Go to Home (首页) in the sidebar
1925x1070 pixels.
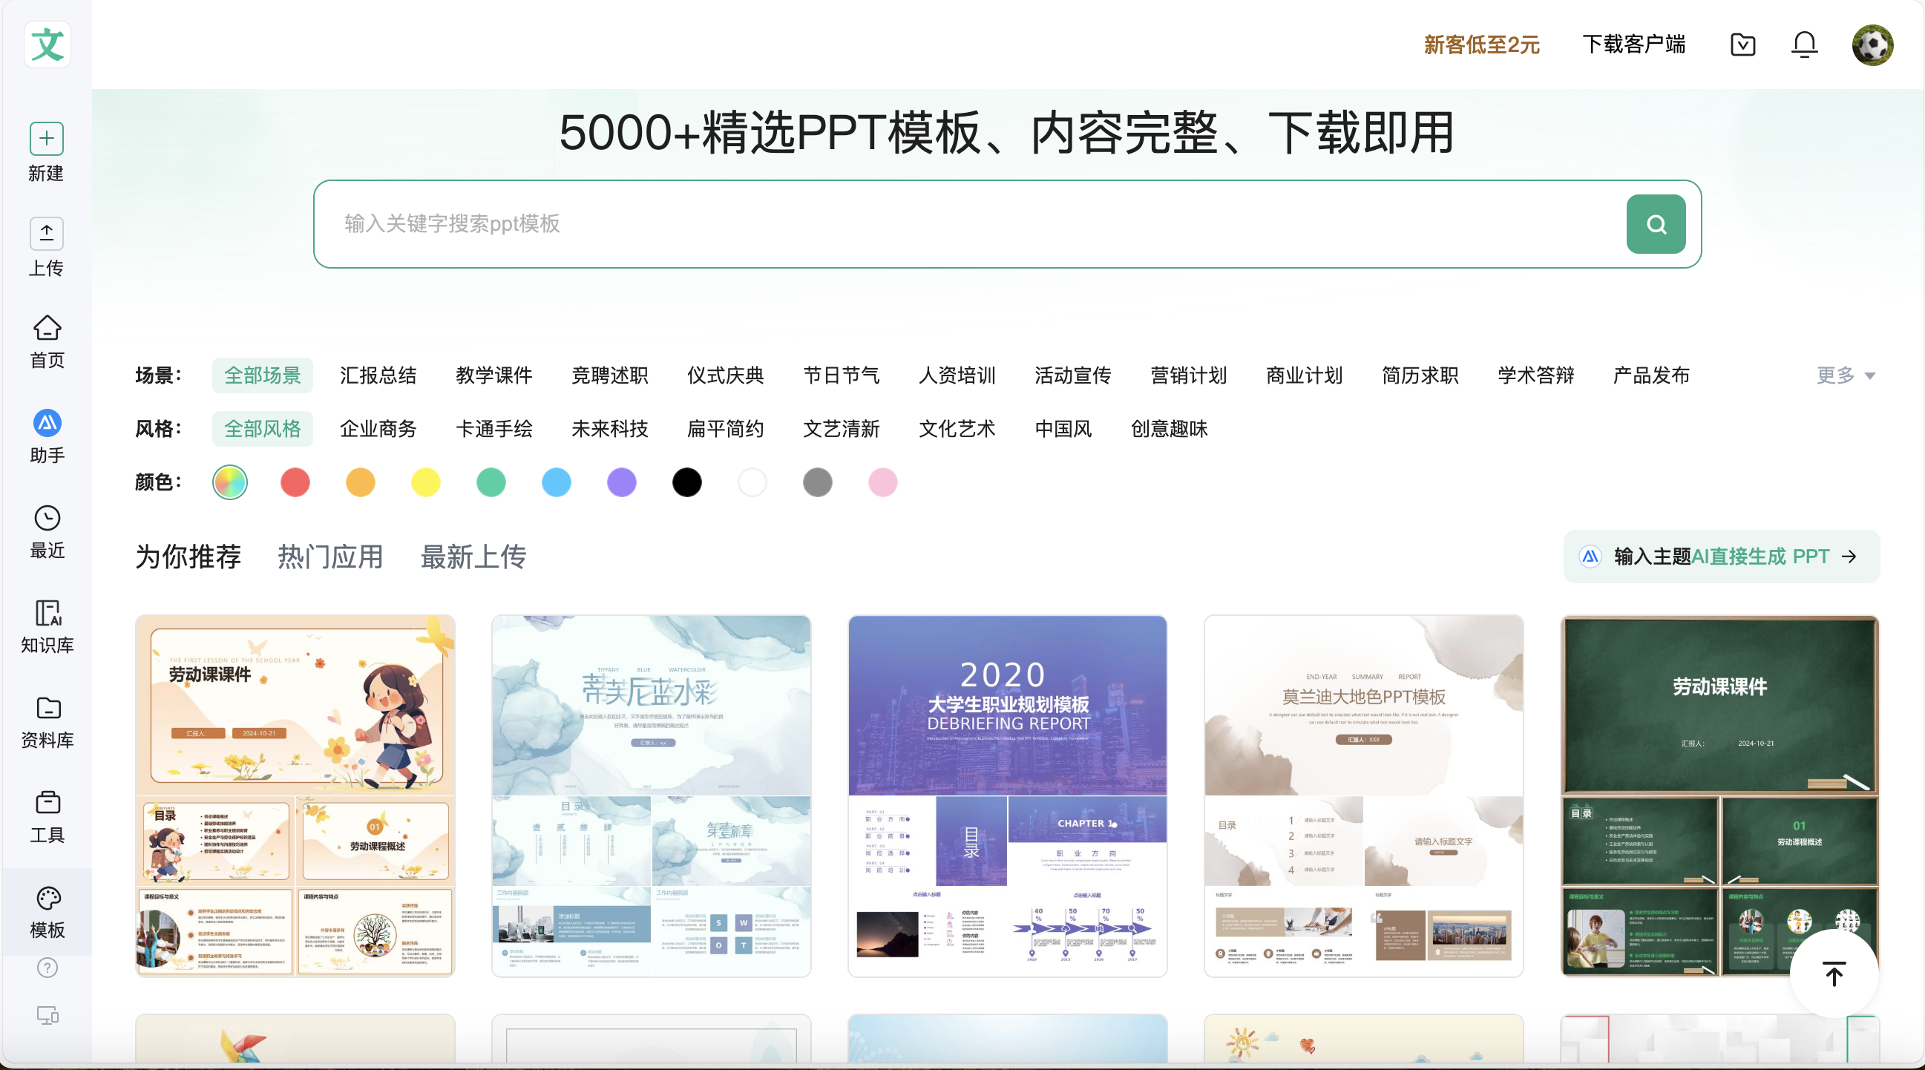46,329
